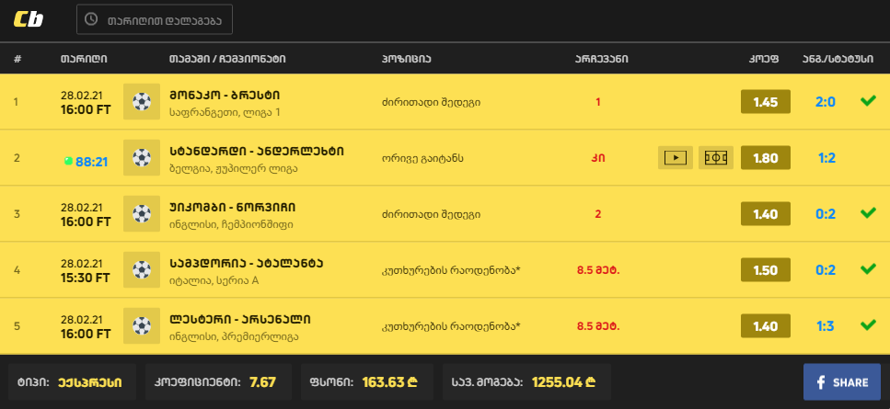Open match ლესტერი - არსენალი
Screen dimensions: 890x409
coord(239,320)
